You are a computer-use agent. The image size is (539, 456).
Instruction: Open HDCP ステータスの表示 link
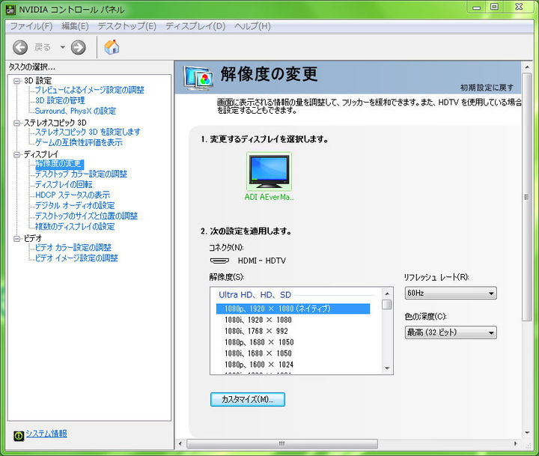click(x=73, y=195)
